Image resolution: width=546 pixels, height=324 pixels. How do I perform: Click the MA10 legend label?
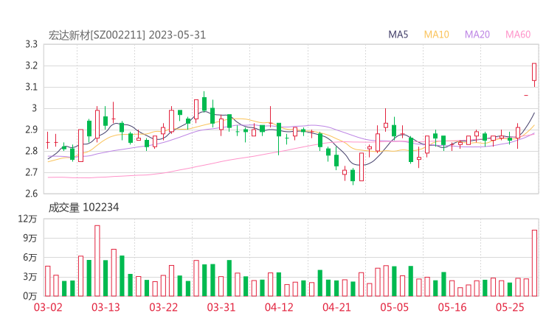pyautogui.click(x=436, y=35)
